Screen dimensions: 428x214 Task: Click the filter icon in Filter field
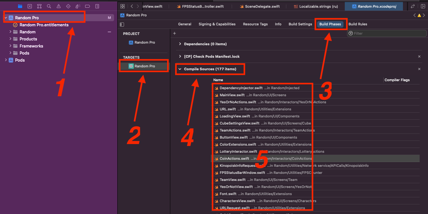pos(351,33)
